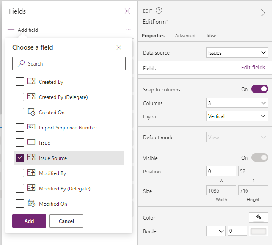This screenshot has width=272, height=245.
Task: Click the Width field showing 1086
Action: (221, 190)
